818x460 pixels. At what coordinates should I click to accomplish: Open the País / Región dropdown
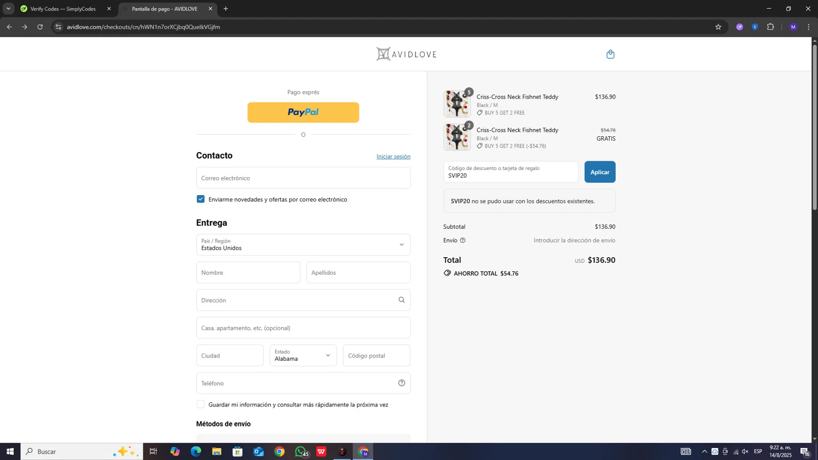[x=303, y=245]
